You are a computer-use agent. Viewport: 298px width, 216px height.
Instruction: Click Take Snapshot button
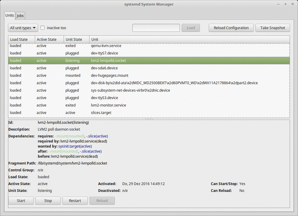pos(273,28)
